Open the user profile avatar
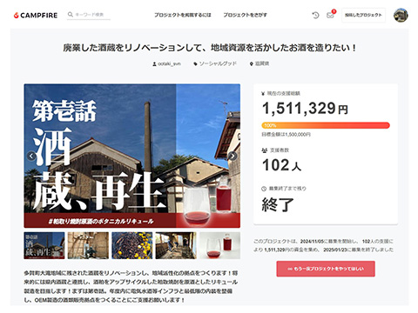 coord(401,15)
